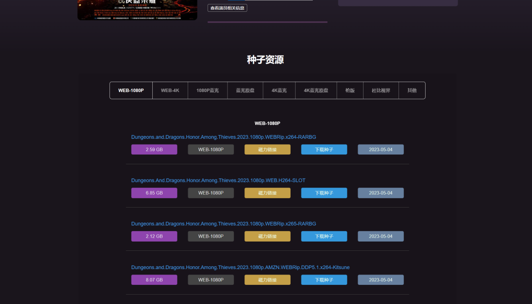Copy magnet link for the 2.59 GB release
Screen dimensions: 532x304
tap(267, 149)
